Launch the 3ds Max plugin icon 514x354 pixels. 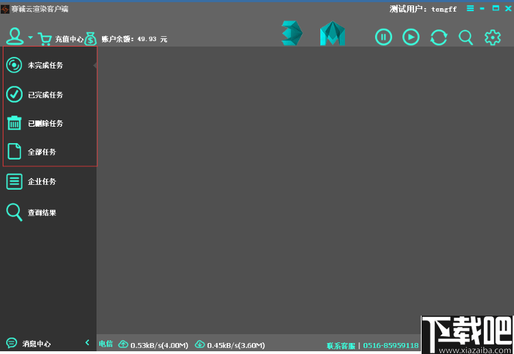coord(292,33)
